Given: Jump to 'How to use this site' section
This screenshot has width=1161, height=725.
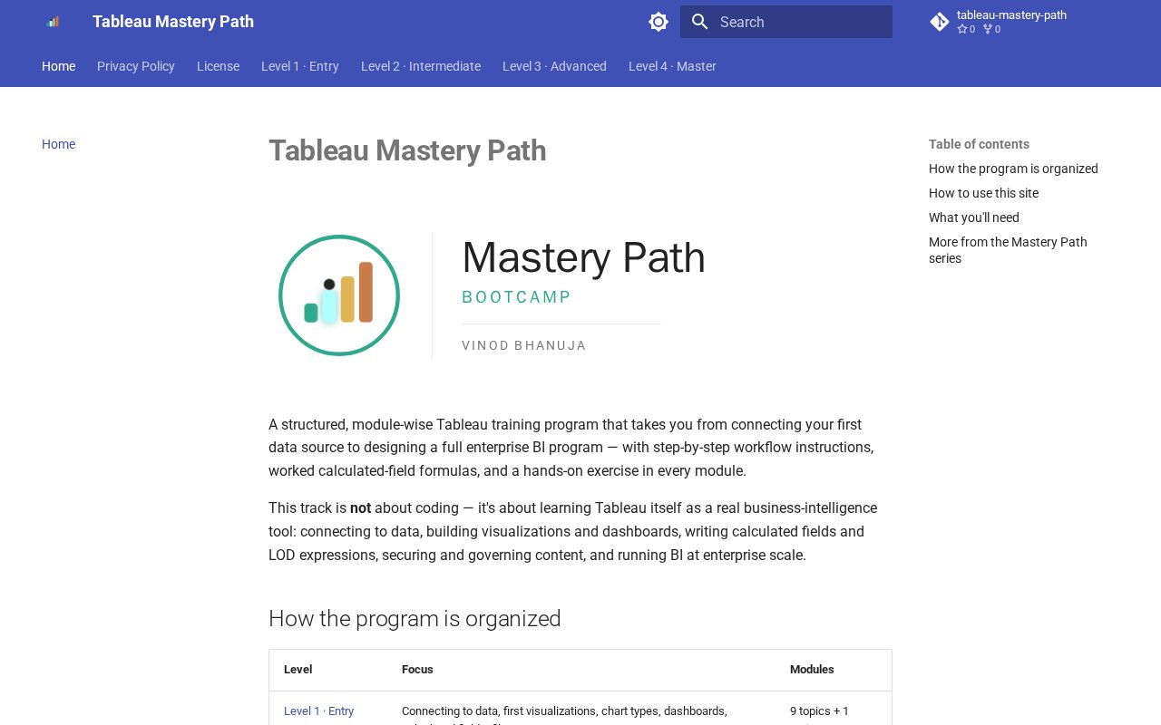Looking at the screenshot, I should point(983,193).
